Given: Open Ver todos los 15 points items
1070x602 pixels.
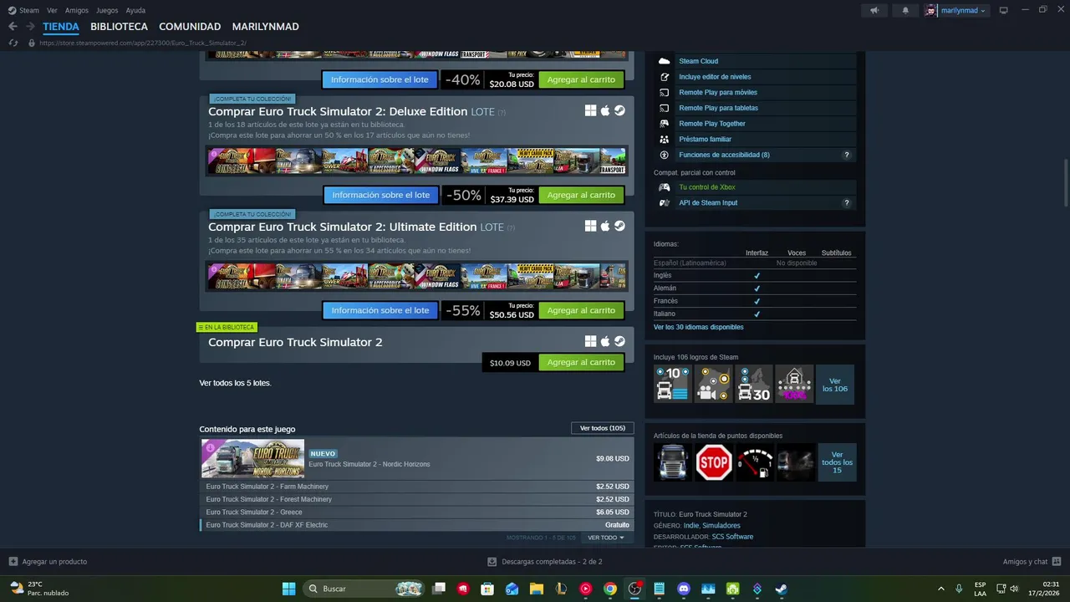Looking at the screenshot, I should pyautogui.click(x=837, y=462).
